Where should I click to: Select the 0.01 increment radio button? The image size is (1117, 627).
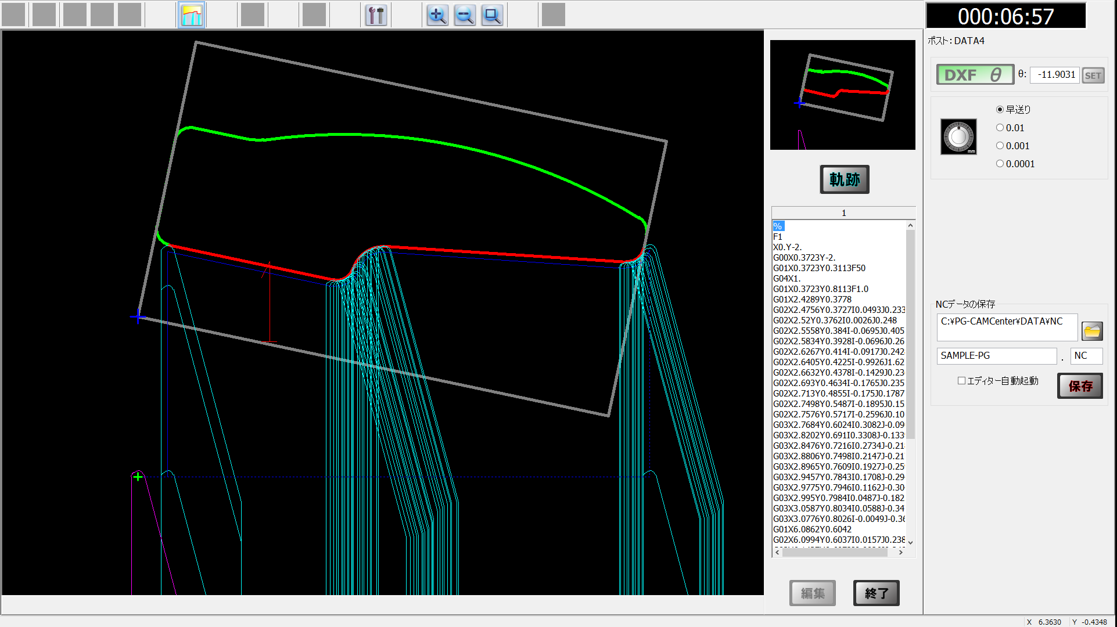click(x=1000, y=128)
